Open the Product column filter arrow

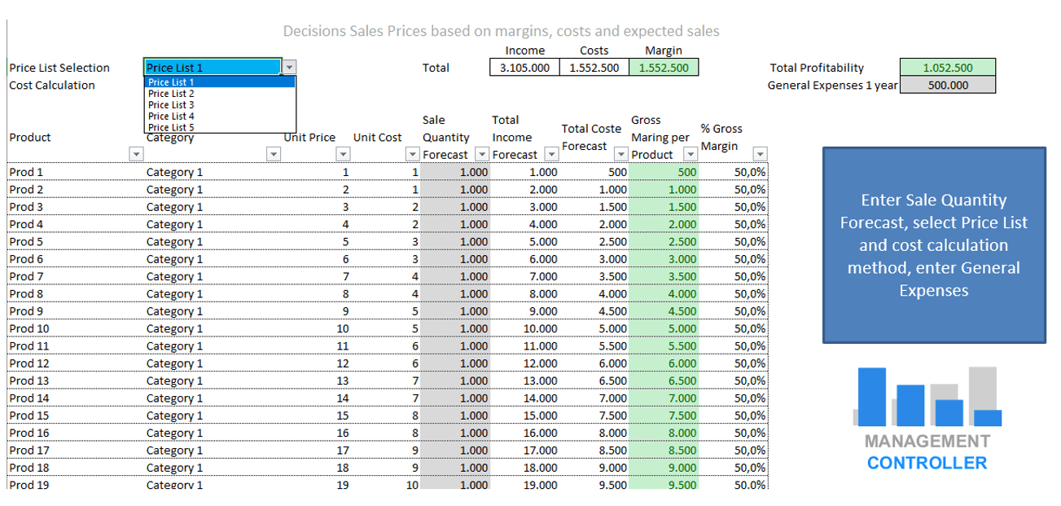[136, 155]
